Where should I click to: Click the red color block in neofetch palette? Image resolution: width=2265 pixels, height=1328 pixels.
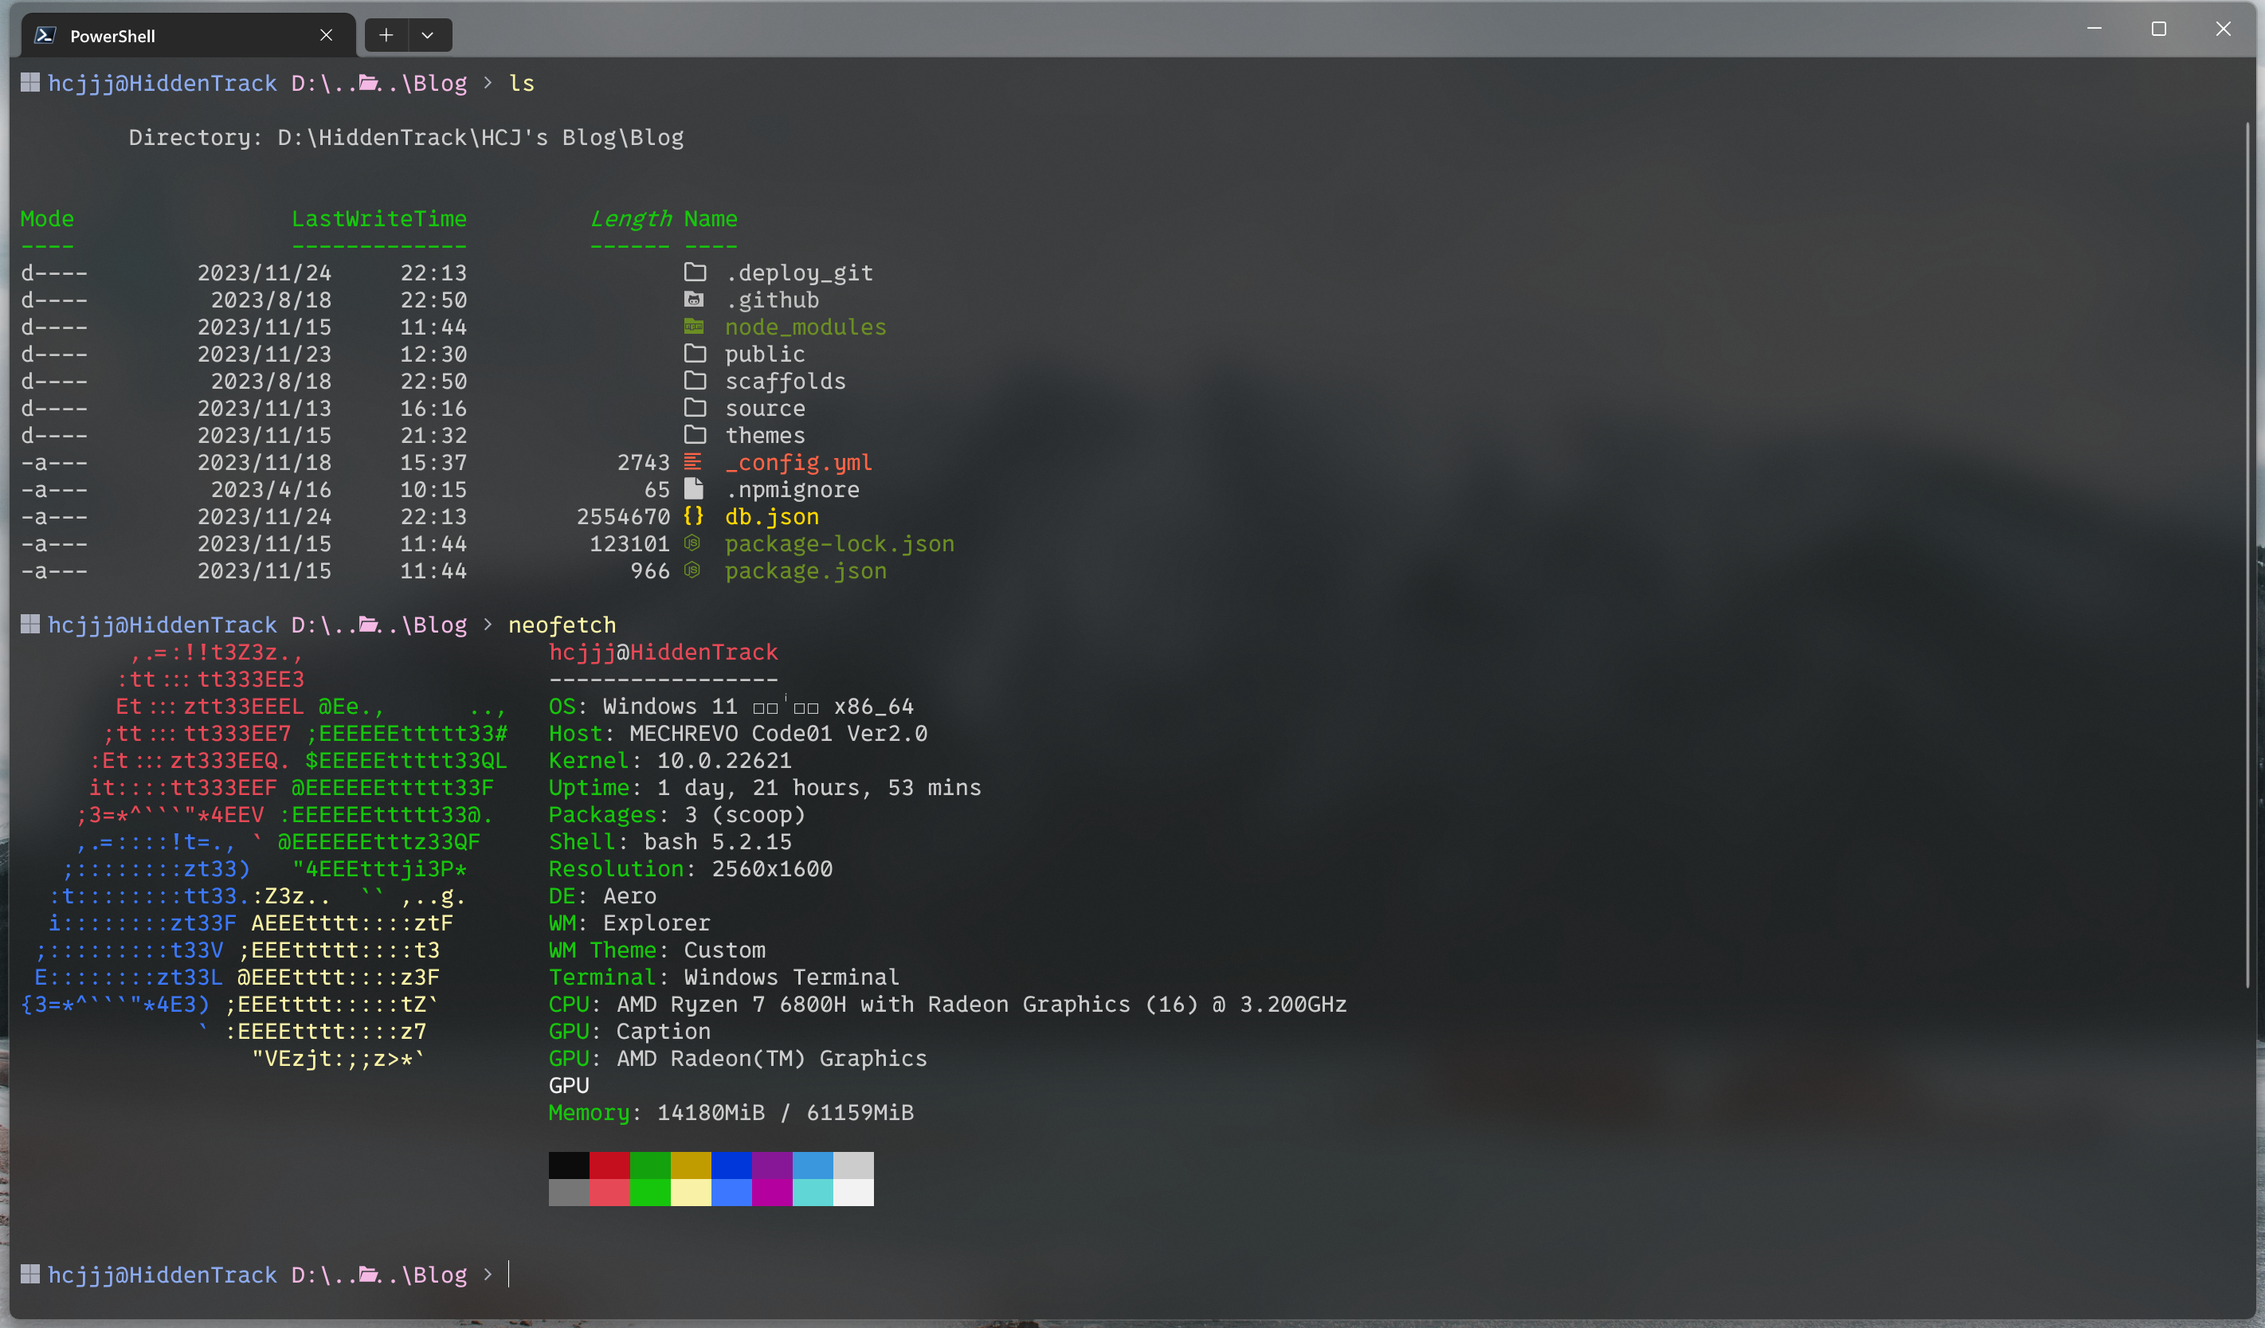pyautogui.click(x=609, y=1165)
